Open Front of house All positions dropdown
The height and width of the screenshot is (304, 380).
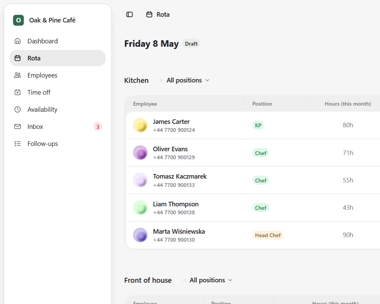tap(208, 280)
